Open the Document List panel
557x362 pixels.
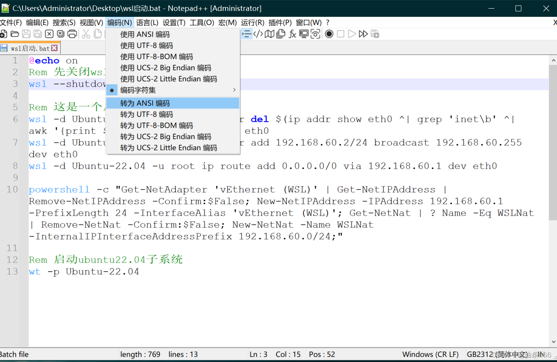[280, 34]
